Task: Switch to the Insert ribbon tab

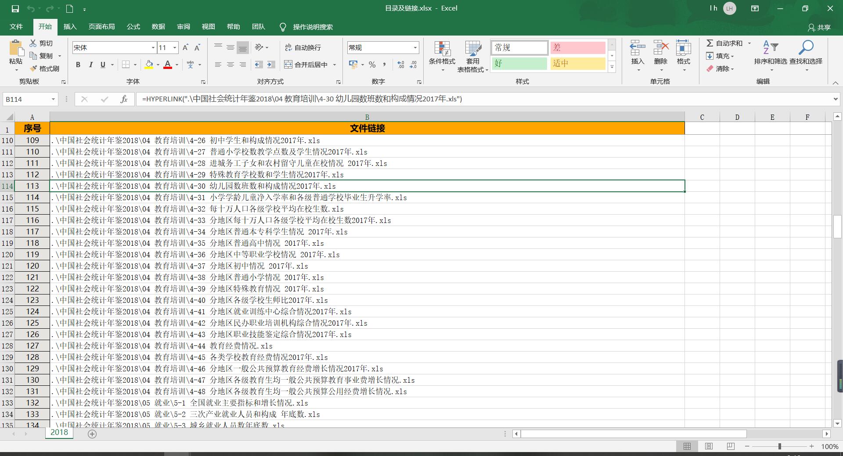Action: (70, 27)
